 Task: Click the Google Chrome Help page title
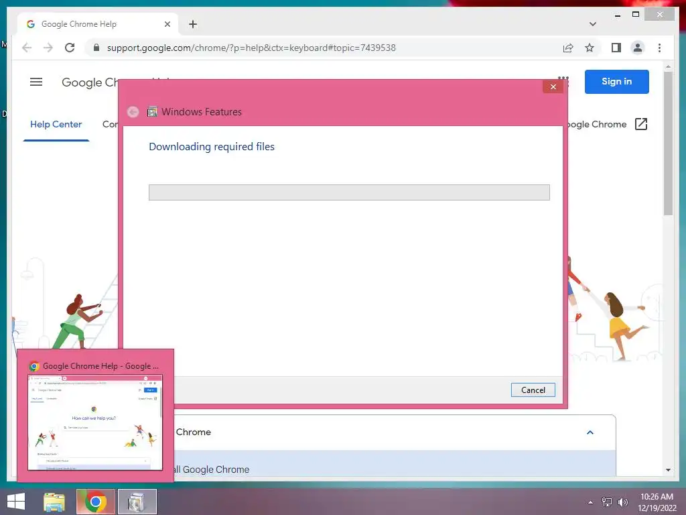pyautogui.click(x=90, y=82)
